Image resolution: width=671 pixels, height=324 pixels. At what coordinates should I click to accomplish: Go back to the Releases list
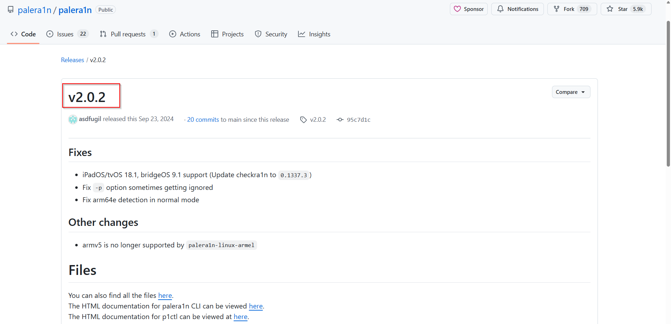point(72,60)
